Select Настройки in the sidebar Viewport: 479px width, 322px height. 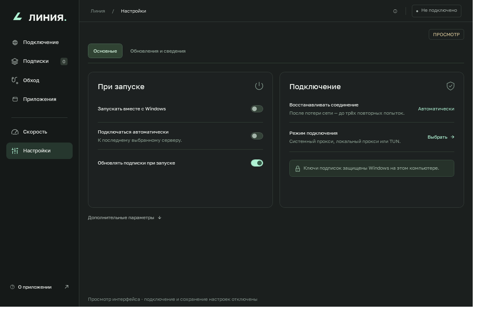pyautogui.click(x=39, y=151)
